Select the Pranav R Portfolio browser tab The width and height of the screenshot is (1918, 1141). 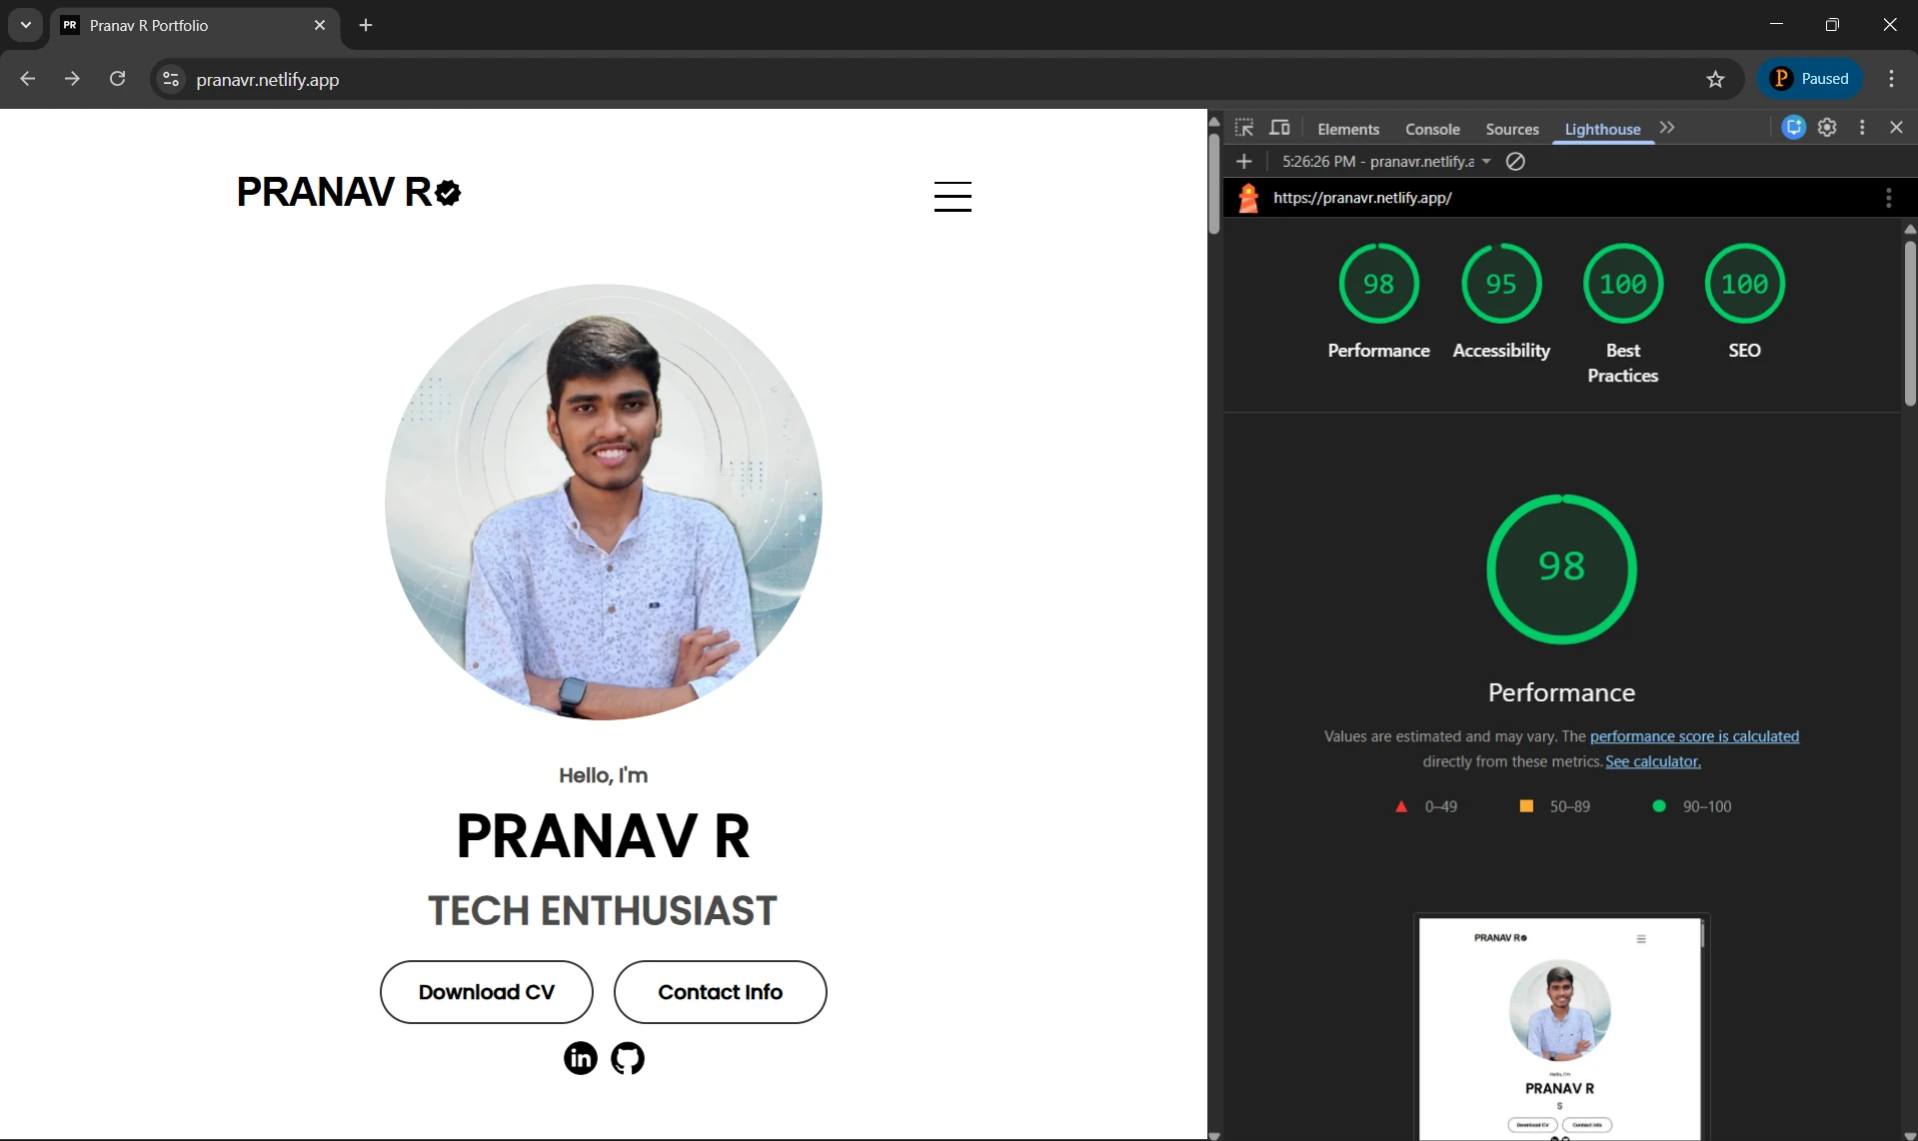click(x=195, y=25)
